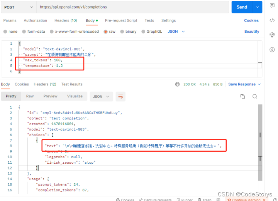Click the lightbulb suggestions icon
The width and height of the screenshot is (278, 201).
(x=272, y=35)
